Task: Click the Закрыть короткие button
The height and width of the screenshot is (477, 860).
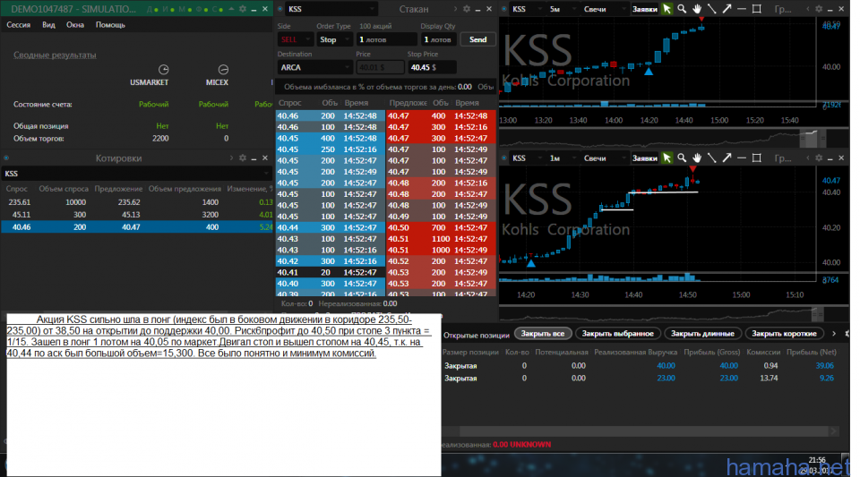Action: coord(784,333)
